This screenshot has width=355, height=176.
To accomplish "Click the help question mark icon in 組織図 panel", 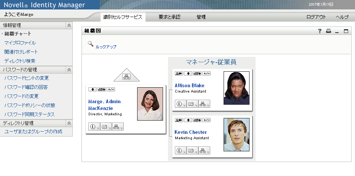I will click(320, 31).
